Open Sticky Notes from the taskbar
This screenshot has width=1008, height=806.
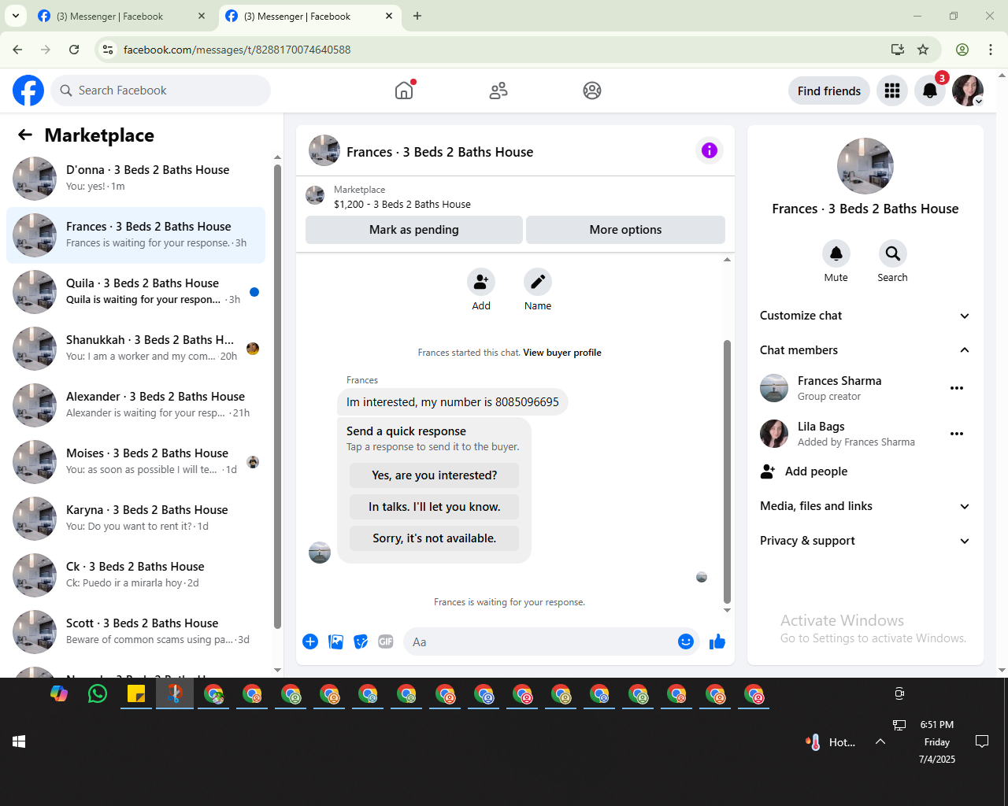pyautogui.click(x=136, y=694)
